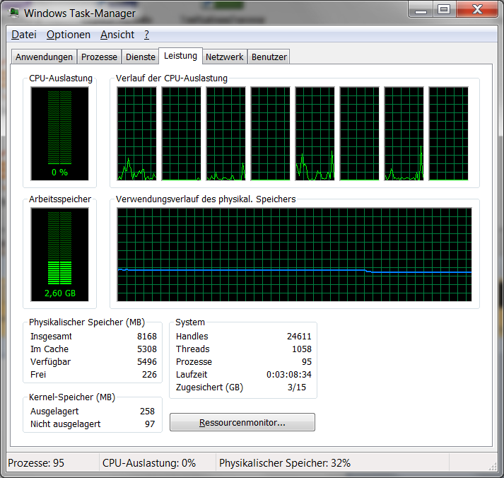504x478 pixels.
Task: Click the Task-Manager title bar icon
Action: coord(14,13)
